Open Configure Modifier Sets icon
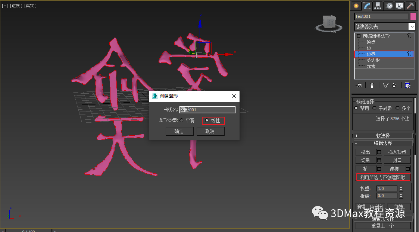This screenshot has width=419, height=232. (x=407, y=85)
